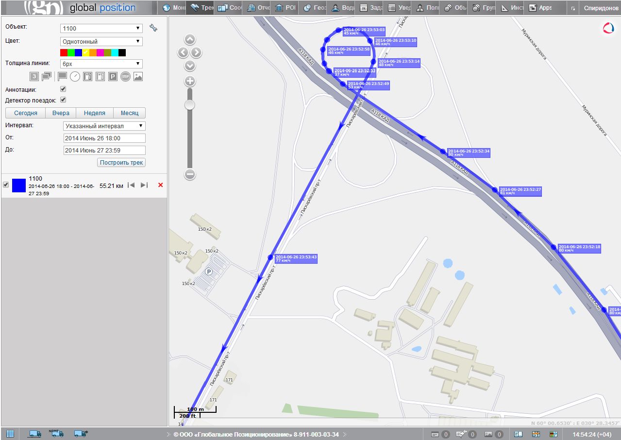Viewport: 621px width, 440px height.
Task: Switch to the POI tab
Action: tap(285, 8)
